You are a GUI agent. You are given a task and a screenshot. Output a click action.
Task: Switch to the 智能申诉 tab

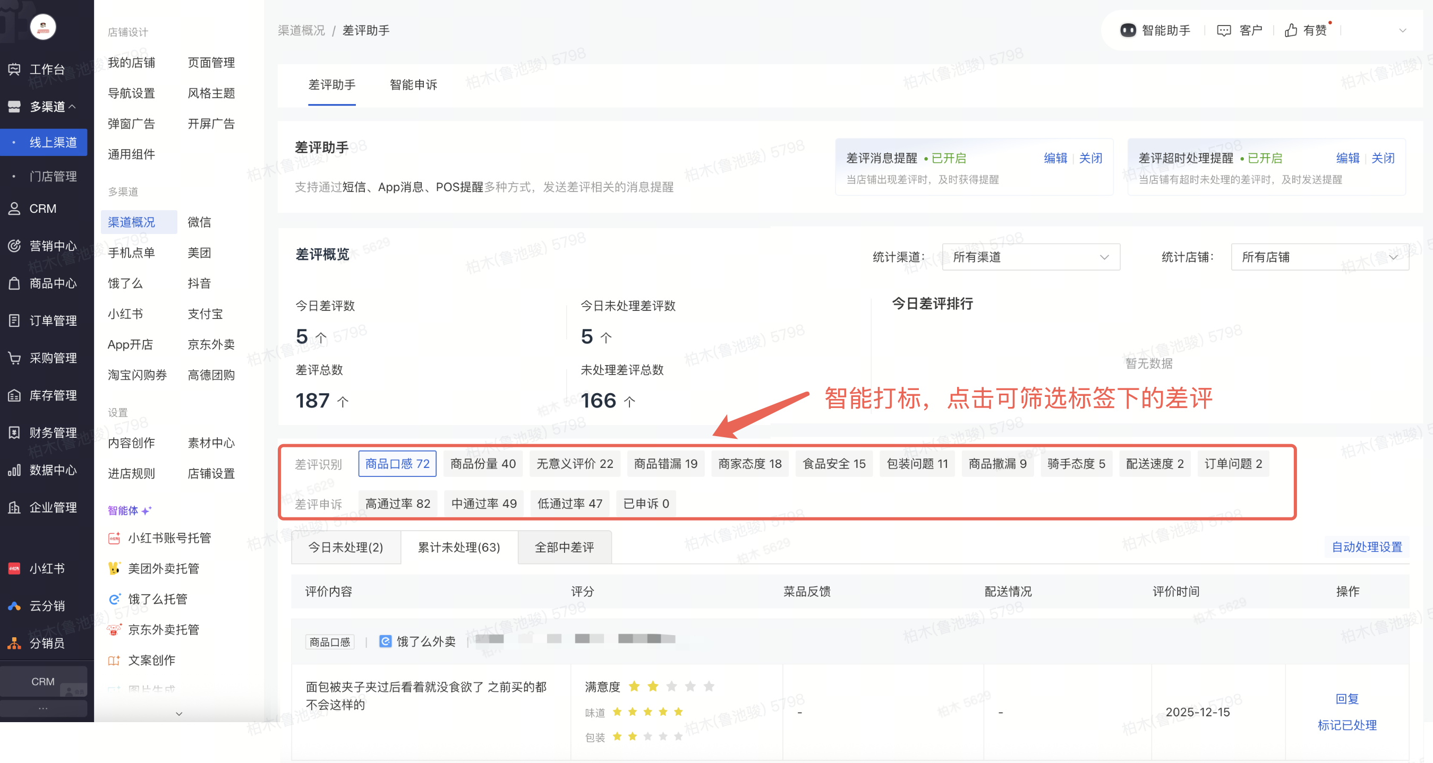point(413,85)
